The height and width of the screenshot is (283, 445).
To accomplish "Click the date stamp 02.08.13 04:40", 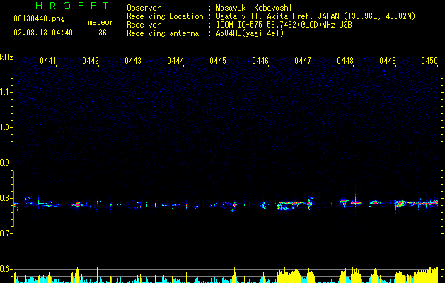I will click(x=43, y=33).
